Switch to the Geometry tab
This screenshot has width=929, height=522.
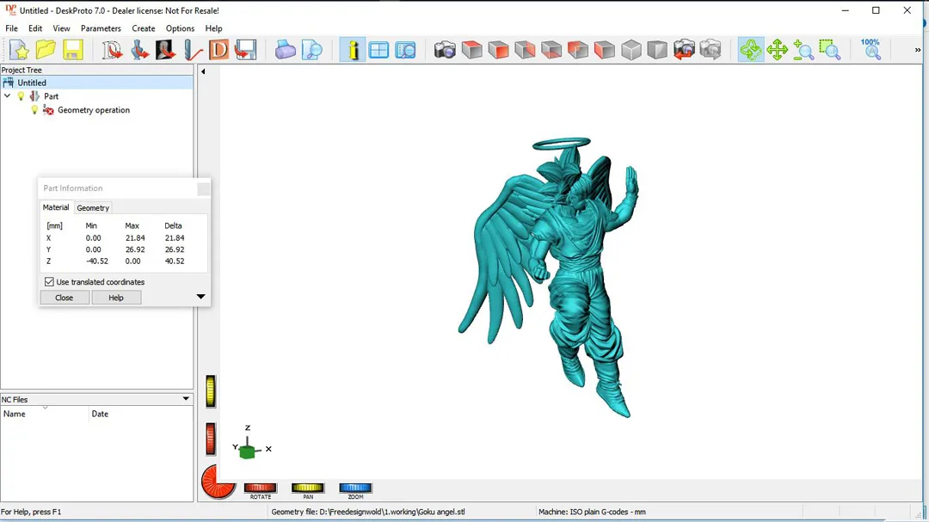coord(93,208)
